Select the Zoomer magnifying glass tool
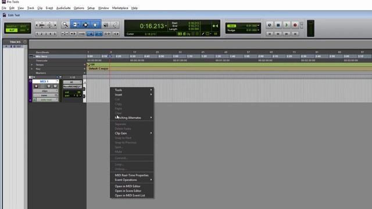This screenshot has height=209, width=372. pos(65,24)
